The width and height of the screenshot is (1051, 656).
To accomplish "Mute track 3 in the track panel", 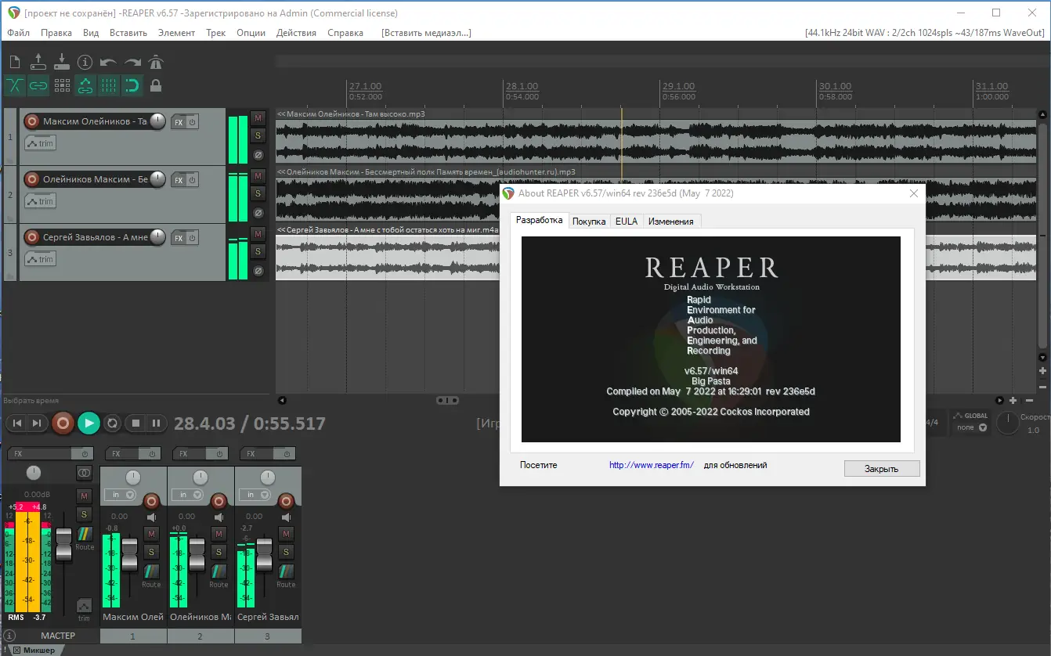I will (x=258, y=234).
